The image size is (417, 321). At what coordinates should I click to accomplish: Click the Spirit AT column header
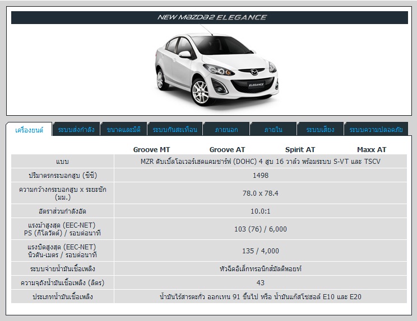tap(300, 150)
